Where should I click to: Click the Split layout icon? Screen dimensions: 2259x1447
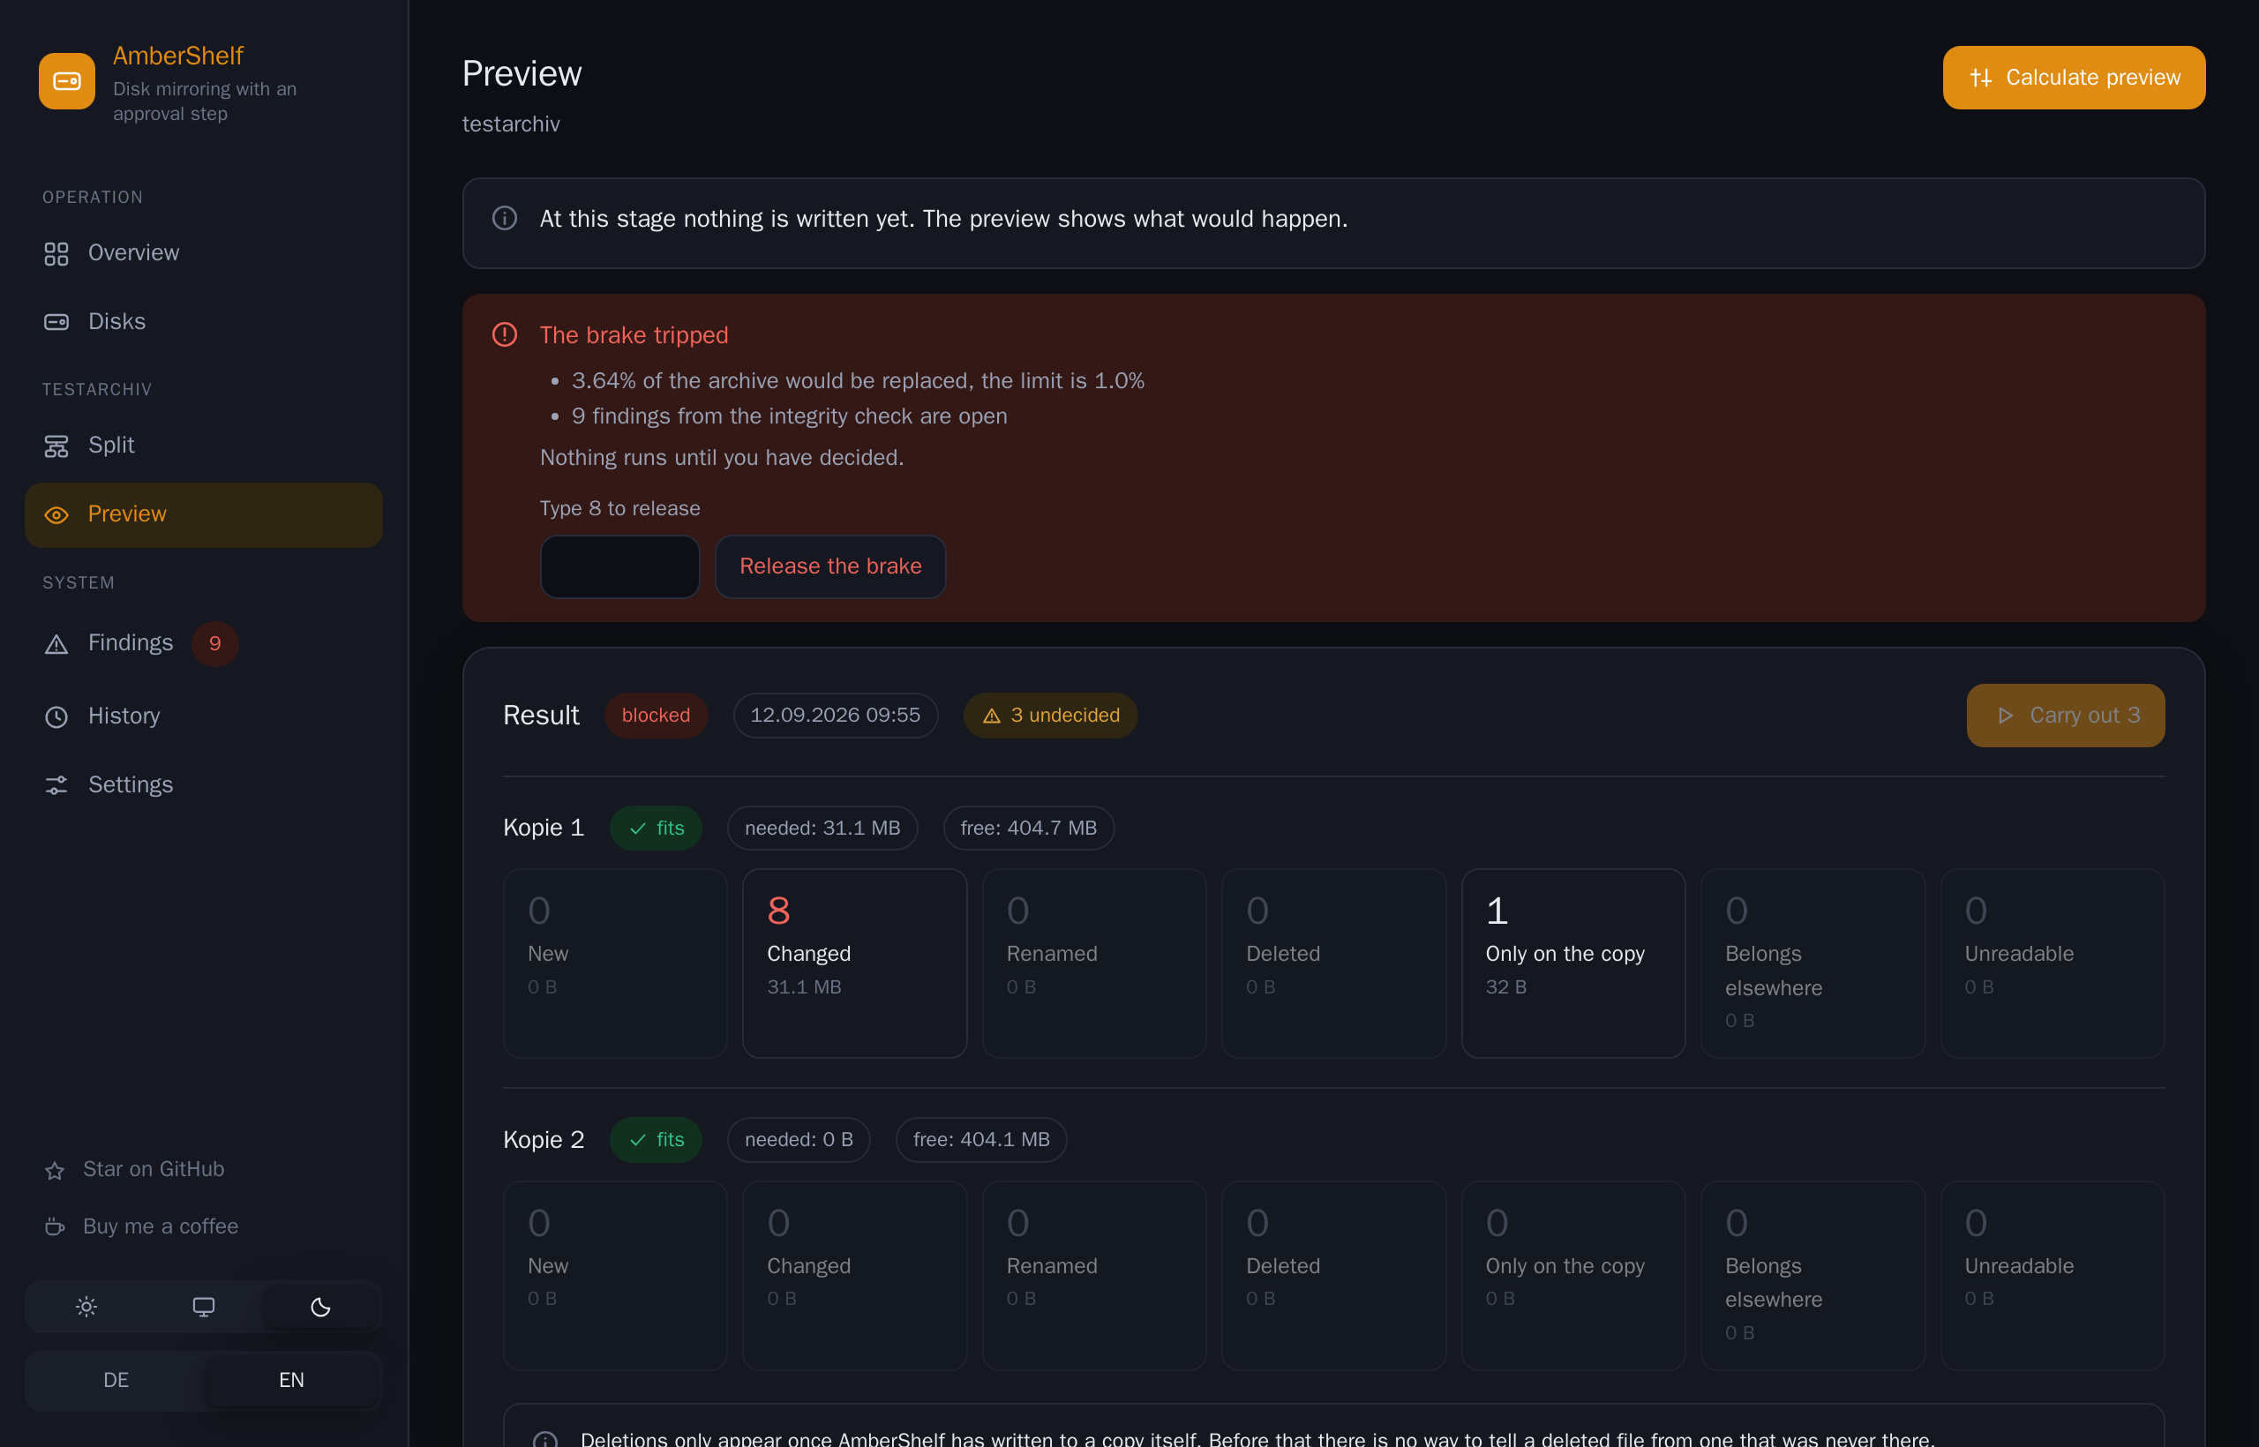[x=56, y=446]
